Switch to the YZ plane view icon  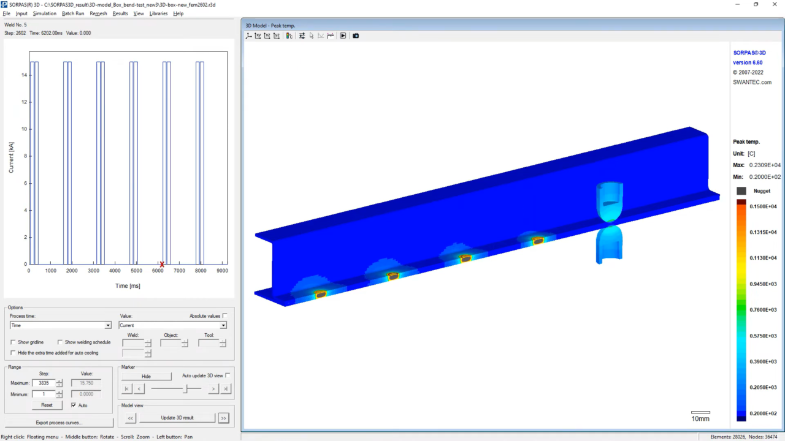[x=277, y=36]
